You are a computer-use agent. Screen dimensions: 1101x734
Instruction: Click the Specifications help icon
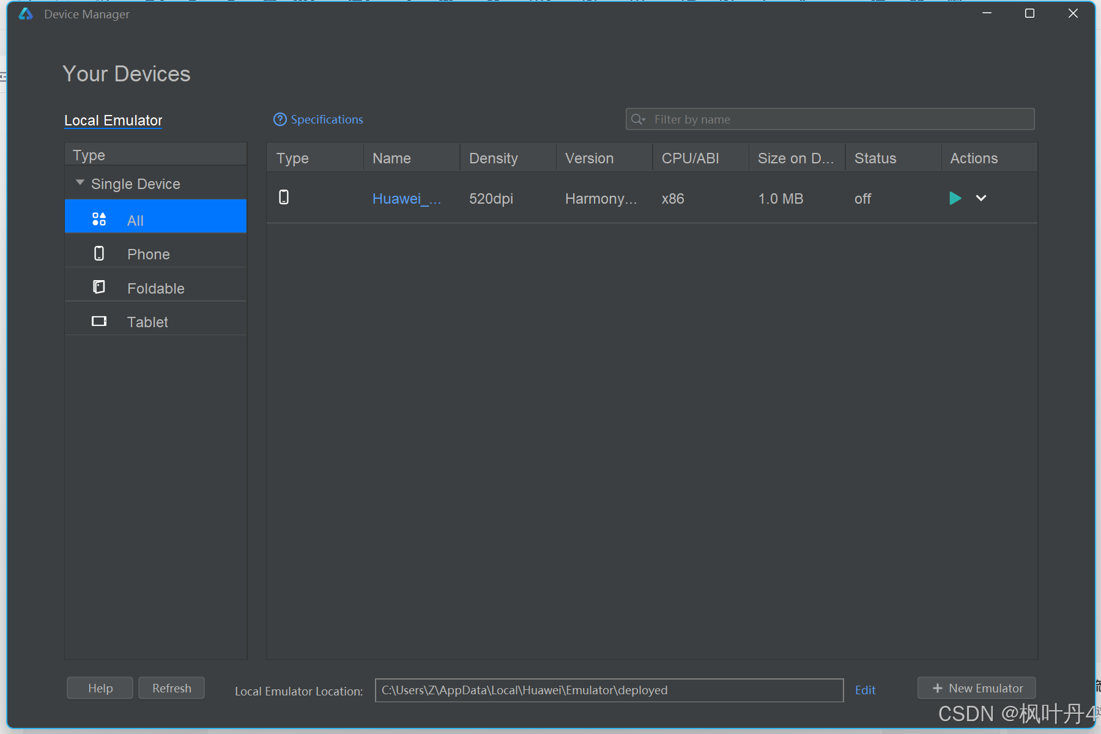[x=280, y=119]
